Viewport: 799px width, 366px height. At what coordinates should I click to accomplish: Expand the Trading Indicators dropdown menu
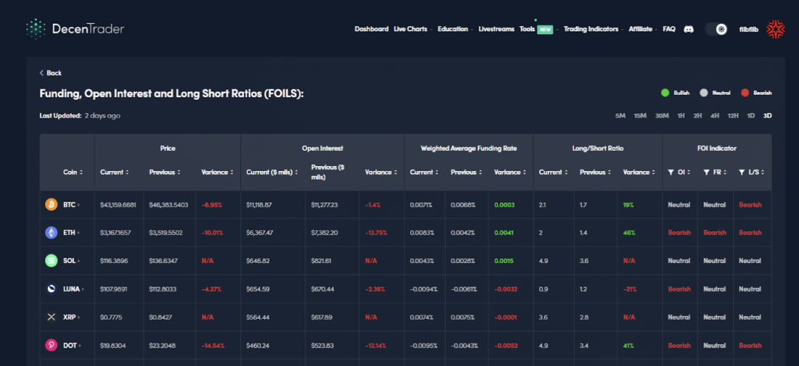pos(591,29)
